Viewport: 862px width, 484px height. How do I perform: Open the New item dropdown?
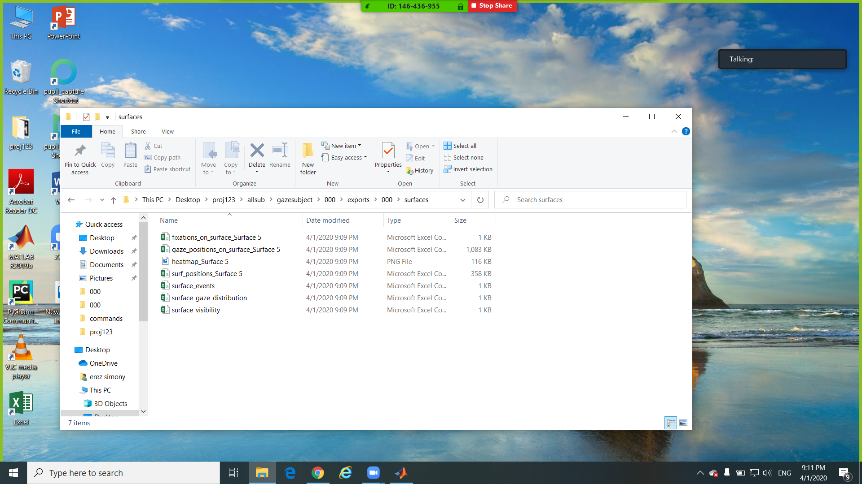pyautogui.click(x=341, y=146)
